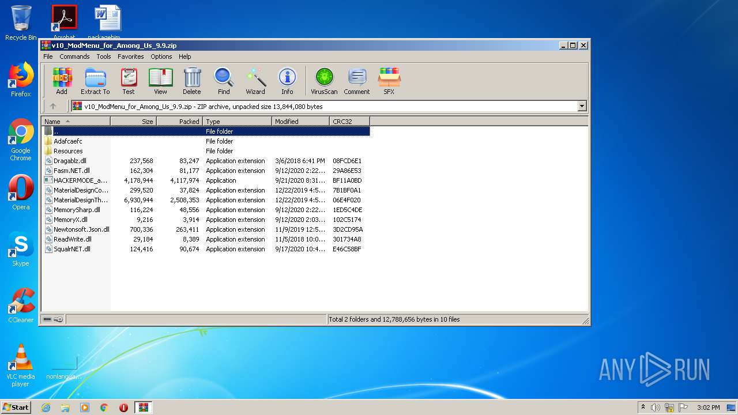Open the Commands menu

coord(74,56)
